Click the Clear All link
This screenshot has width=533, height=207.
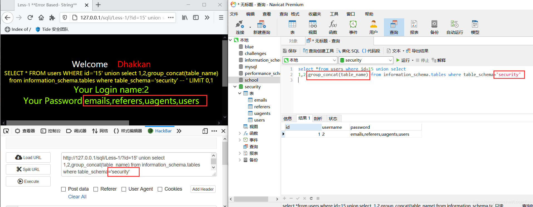tap(77, 197)
